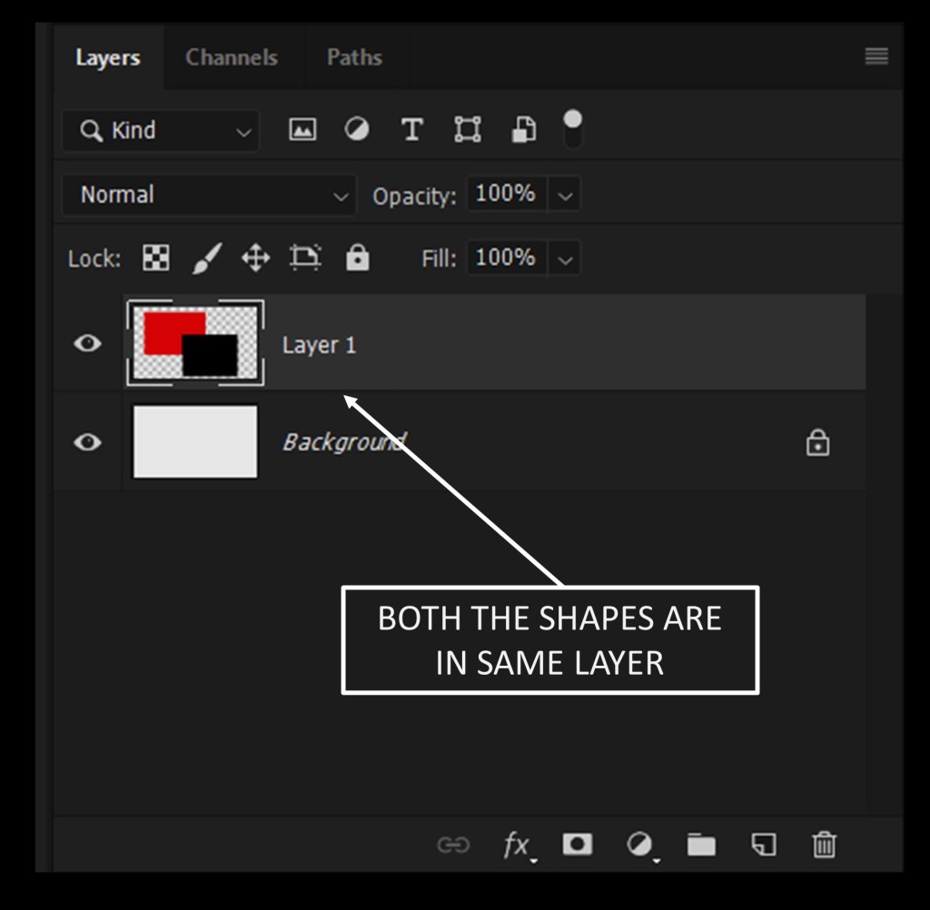Filter for type layers icon

click(412, 130)
